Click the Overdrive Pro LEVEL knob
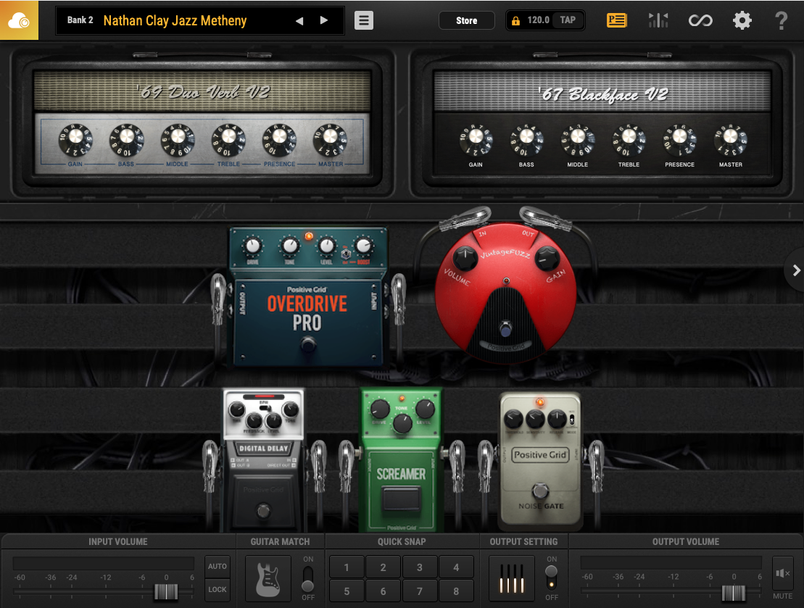The width and height of the screenshot is (804, 608). (x=327, y=246)
